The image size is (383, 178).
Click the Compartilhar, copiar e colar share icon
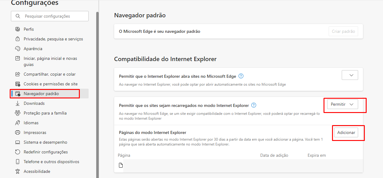(x=18, y=74)
